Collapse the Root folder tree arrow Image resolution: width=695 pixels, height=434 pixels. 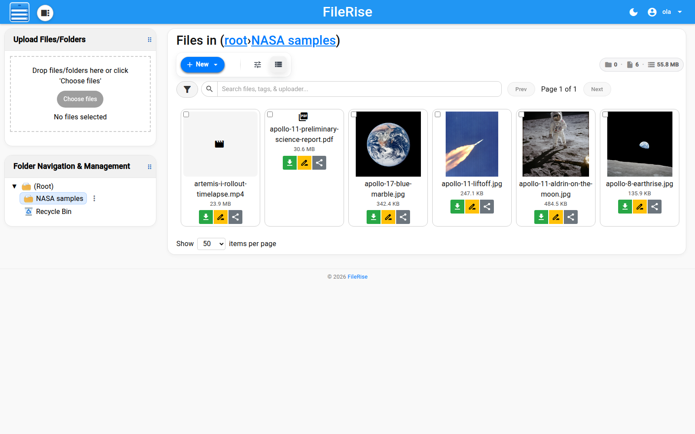[x=14, y=186]
